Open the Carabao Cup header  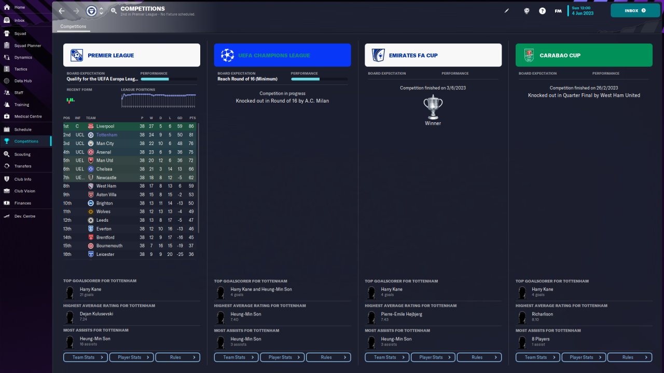584,55
